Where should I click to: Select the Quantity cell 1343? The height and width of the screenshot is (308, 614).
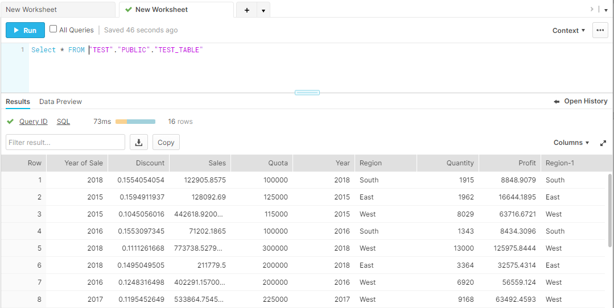click(448, 231)
